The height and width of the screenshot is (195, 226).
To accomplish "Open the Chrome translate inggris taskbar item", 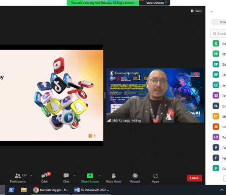I will [x=51, y=190].
